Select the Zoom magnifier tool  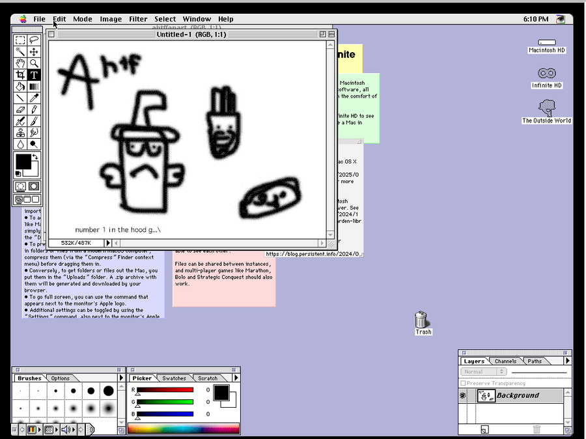pyautogui.click(x=34, y=63)
